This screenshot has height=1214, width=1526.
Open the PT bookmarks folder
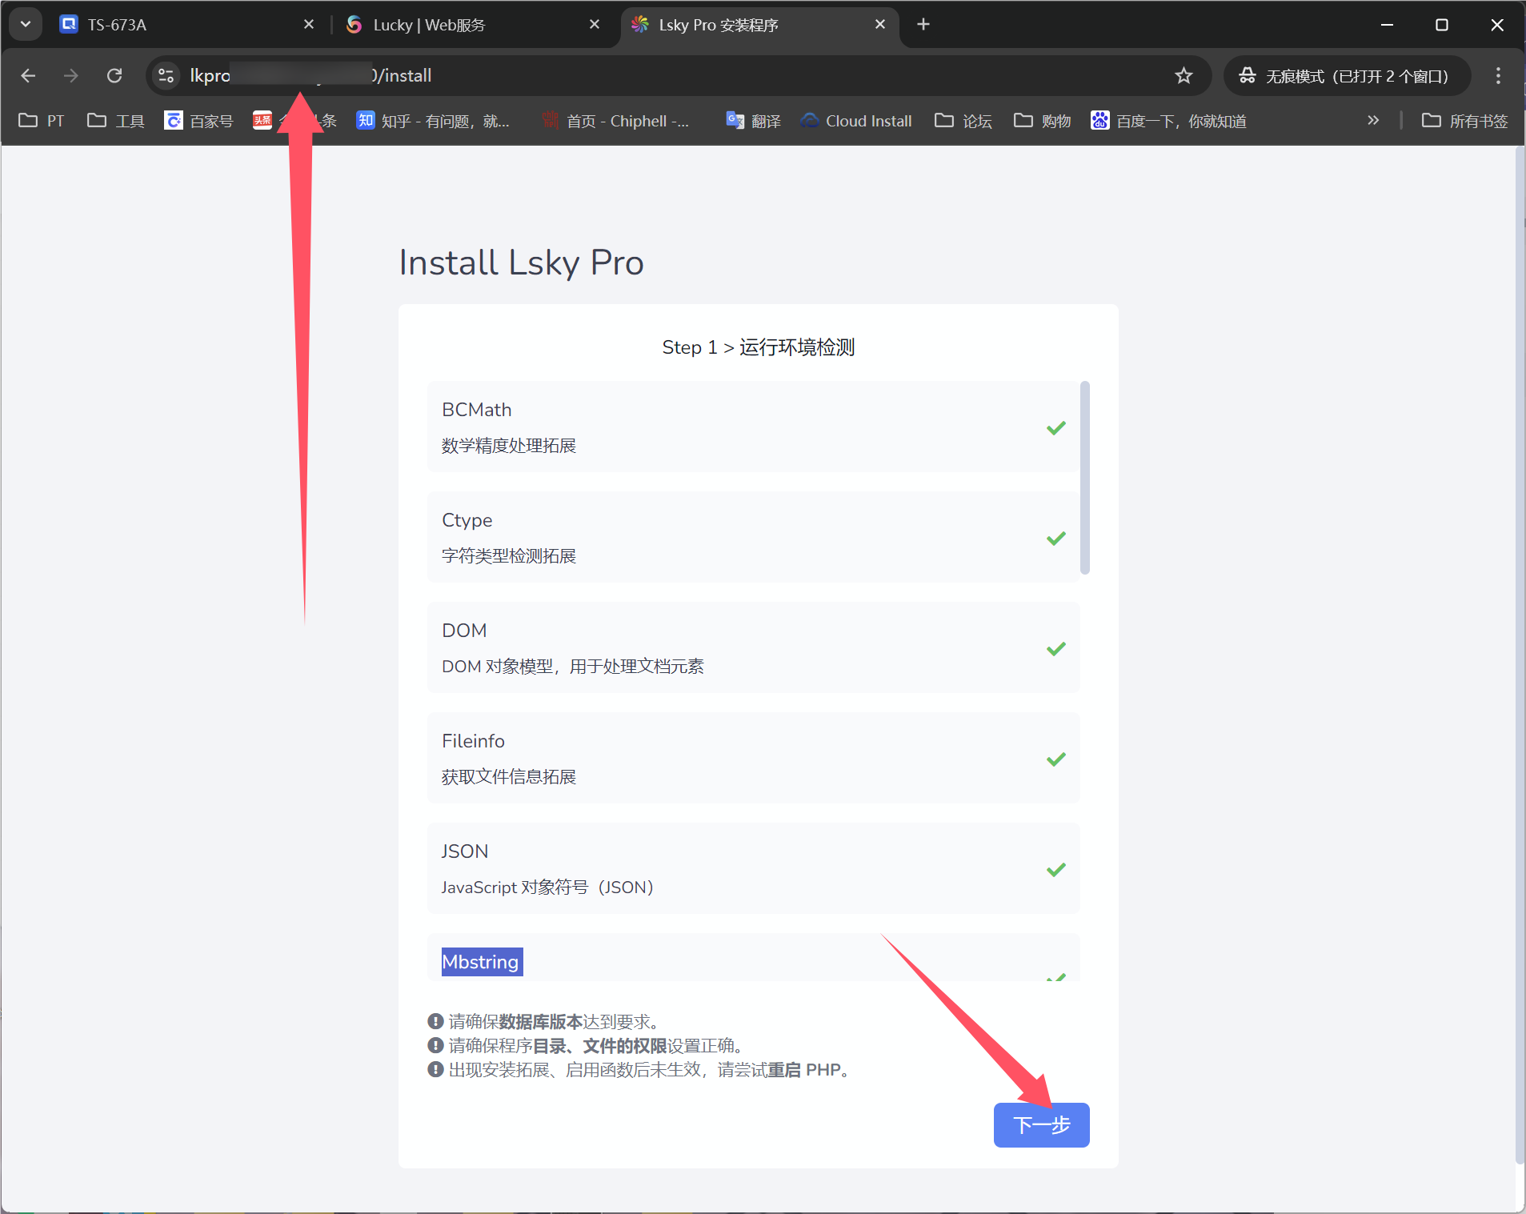pos(42,121)
